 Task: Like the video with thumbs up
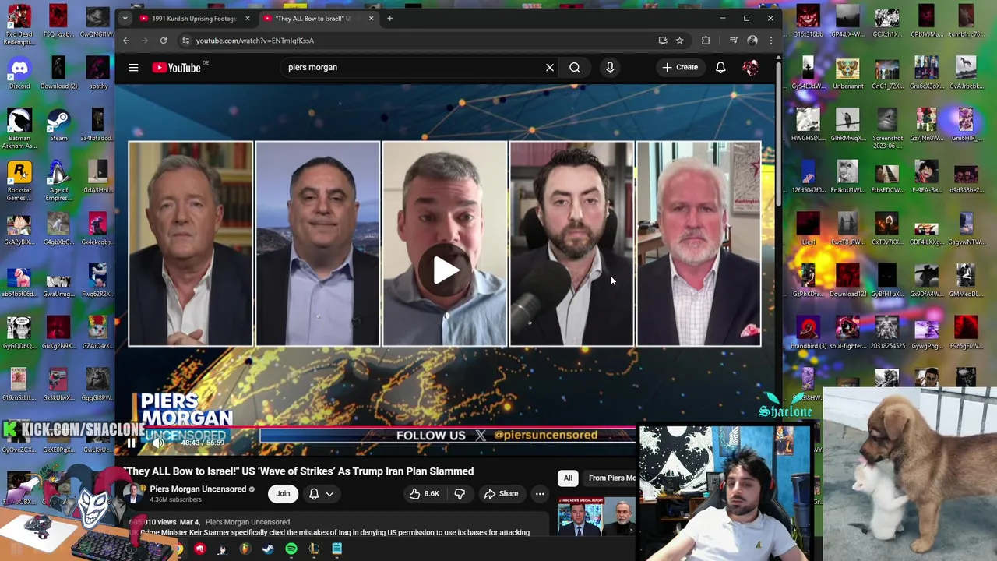coord(424,493)
